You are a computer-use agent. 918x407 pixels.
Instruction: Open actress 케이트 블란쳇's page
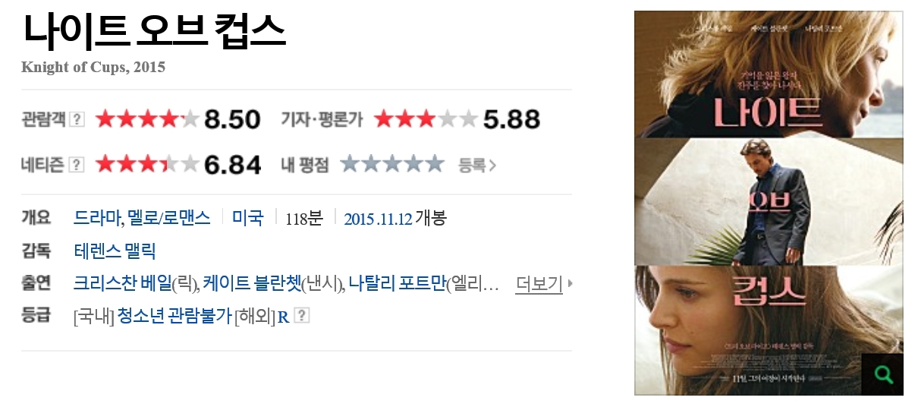[x=252, y=284]
